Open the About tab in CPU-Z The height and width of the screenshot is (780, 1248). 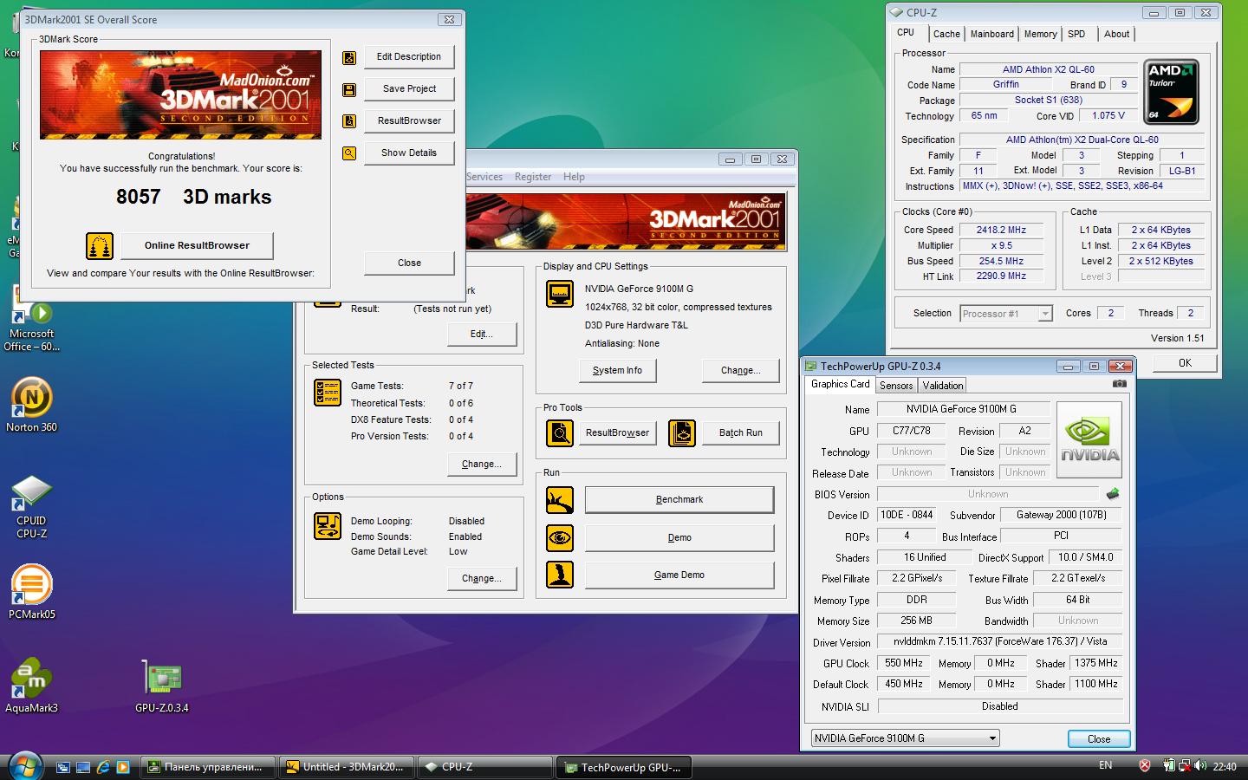click(1116, 34)
